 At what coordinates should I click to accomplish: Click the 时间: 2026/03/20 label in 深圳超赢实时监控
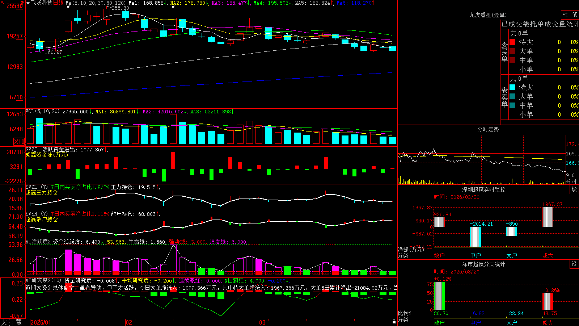pos(457,197)
